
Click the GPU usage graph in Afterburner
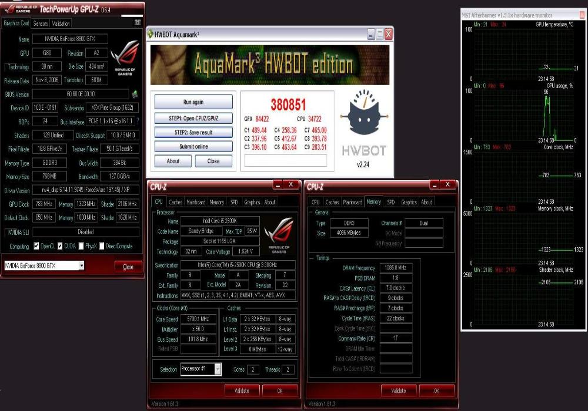(523, 114)
